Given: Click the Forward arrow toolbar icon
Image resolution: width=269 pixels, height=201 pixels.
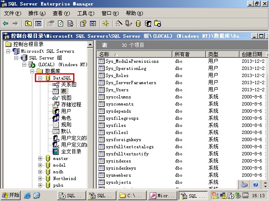Looking at the screenshot, I should [15, 23].
